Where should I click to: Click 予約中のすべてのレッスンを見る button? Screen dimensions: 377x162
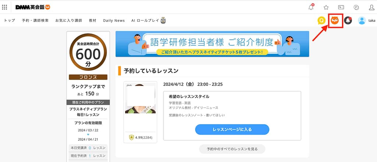[232, 149]
